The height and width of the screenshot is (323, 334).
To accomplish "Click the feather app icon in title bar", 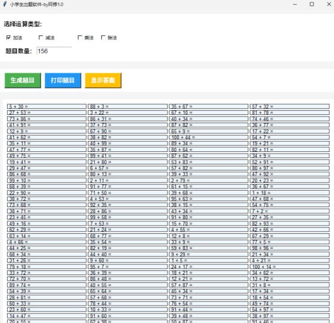I will (5, 4).
